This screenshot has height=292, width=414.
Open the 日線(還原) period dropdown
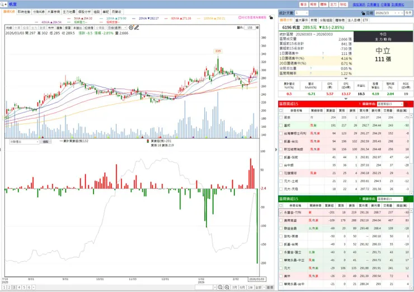click(x=117, y=28)
